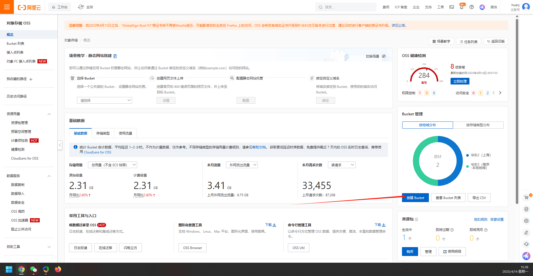Open the help question mark icon
Image resolution: width=533 pixels, height=276 pixels.
tap(472, 7)
